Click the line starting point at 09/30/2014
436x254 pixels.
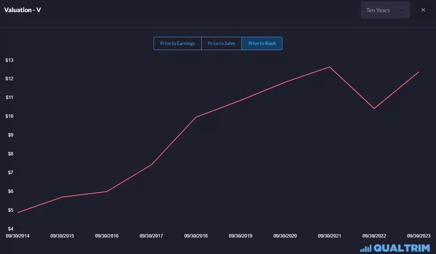coord(18,213)
